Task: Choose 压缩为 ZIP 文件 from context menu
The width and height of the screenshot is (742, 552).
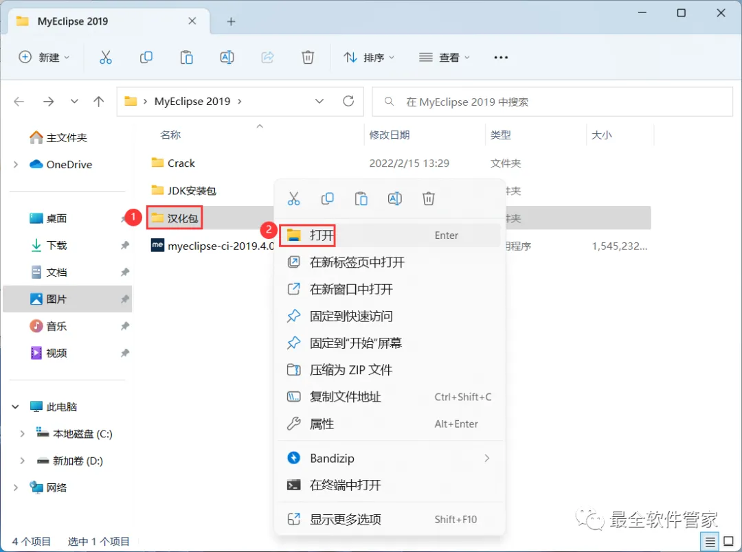Action: pos(390,370)
